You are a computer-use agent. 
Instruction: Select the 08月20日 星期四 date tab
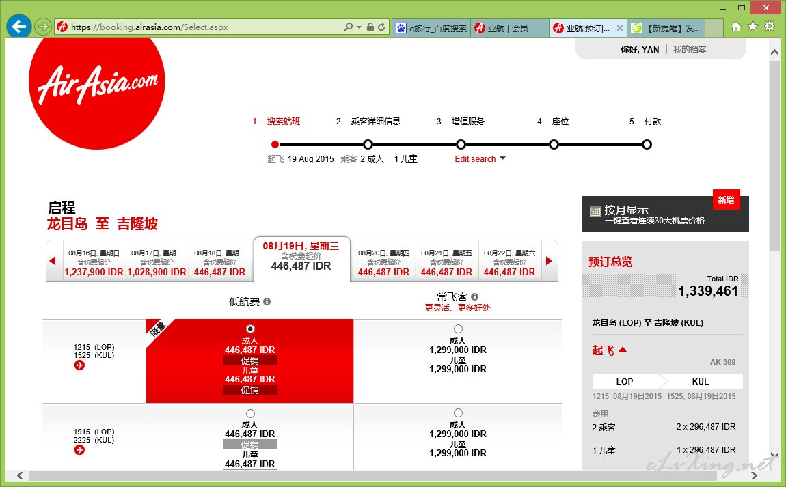tap(383, 262)
